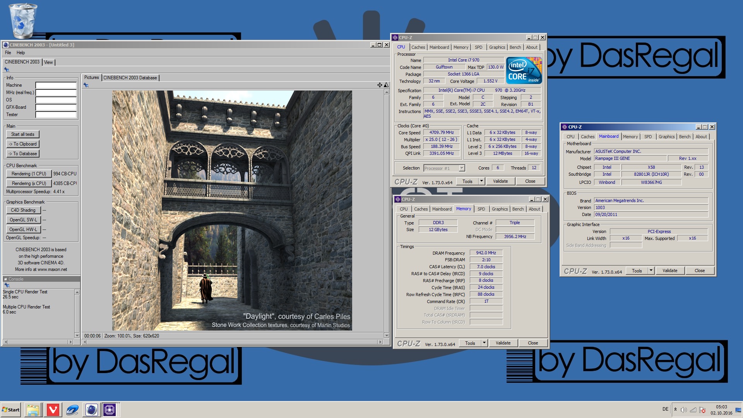The height and width of the screenshot is (418, 743).
Task: Click the Intel Core i7 logo in CPU-Z
Action: 524,70
